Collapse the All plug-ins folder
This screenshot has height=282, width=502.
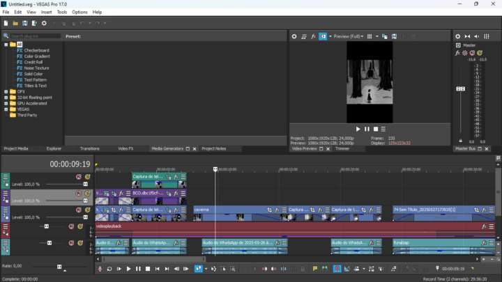6,45
